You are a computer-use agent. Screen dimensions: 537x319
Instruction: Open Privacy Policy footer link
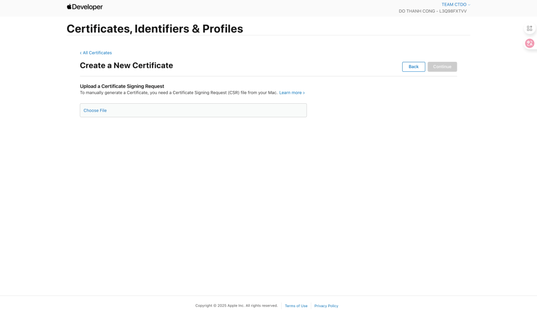tap(326, 306)
